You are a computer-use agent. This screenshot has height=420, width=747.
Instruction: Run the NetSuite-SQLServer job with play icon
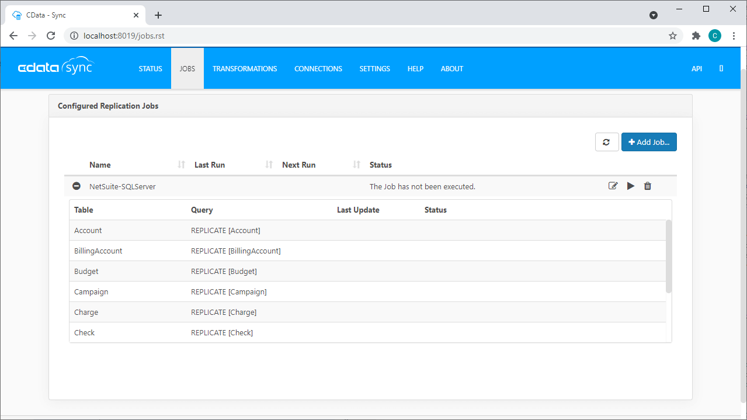click(x=630, y=186)
